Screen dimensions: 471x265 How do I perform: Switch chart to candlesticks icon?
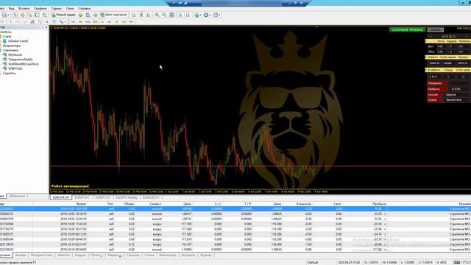point(141,15)
